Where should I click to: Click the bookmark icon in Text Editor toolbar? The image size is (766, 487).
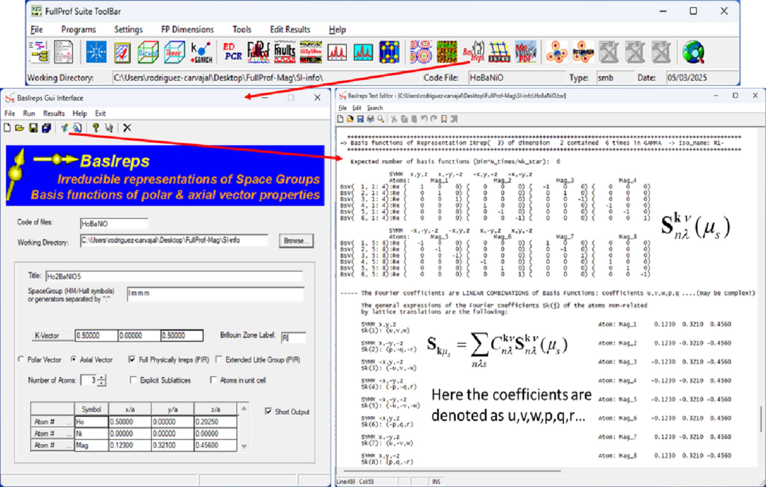coord(444,119)
